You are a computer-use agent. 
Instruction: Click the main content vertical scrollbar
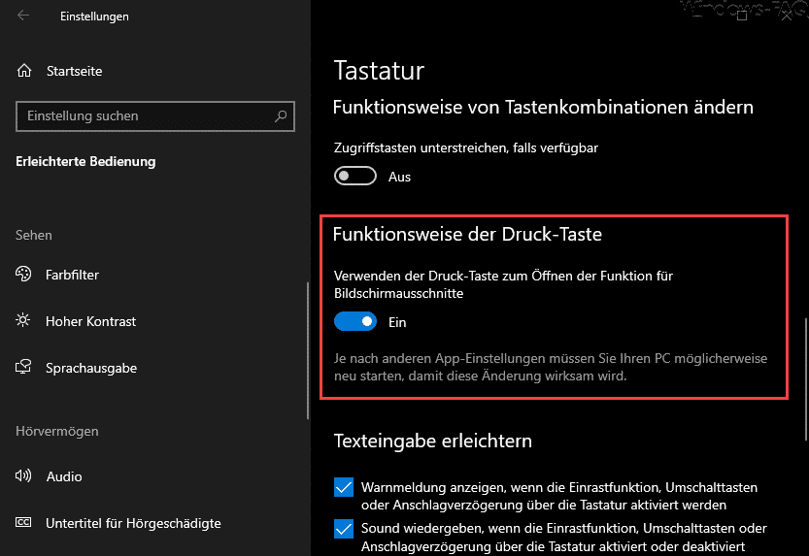point(806,379)
